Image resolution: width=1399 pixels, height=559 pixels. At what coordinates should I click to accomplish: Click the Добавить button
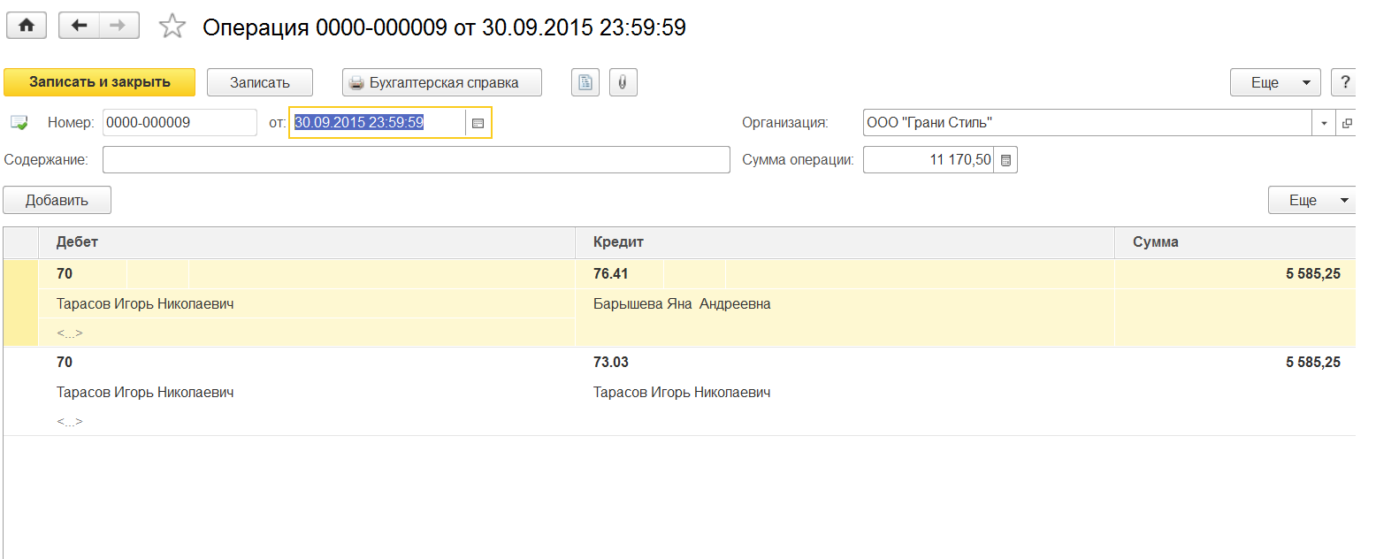click(x=57, y=201)
